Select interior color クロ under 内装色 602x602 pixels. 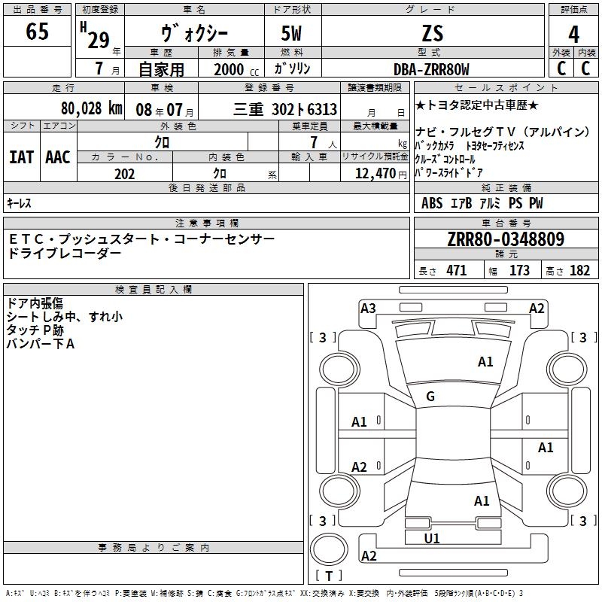(220, 174)
